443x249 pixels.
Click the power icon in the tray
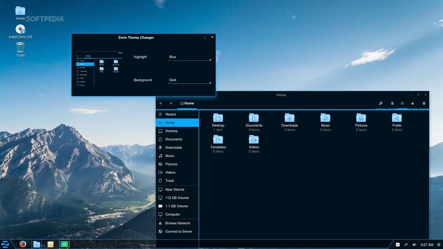tap(439, 245)
